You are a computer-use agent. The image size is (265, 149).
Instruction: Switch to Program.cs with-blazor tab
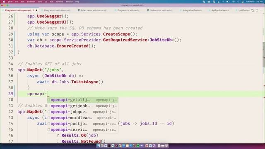click(57, 10)
